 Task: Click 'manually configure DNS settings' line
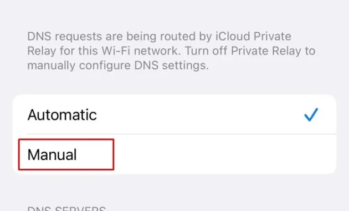click(x=118, y=66)
